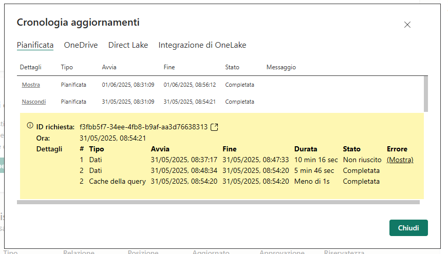
Task: Click Mostra link for the 01/06/2025 refresh
Action: pos(31,85)
